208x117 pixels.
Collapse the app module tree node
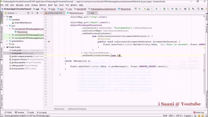(5, 17)
